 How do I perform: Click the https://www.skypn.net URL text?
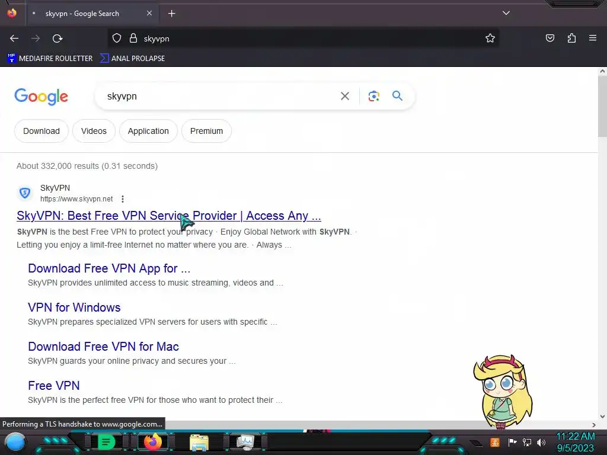coord(76,199)
